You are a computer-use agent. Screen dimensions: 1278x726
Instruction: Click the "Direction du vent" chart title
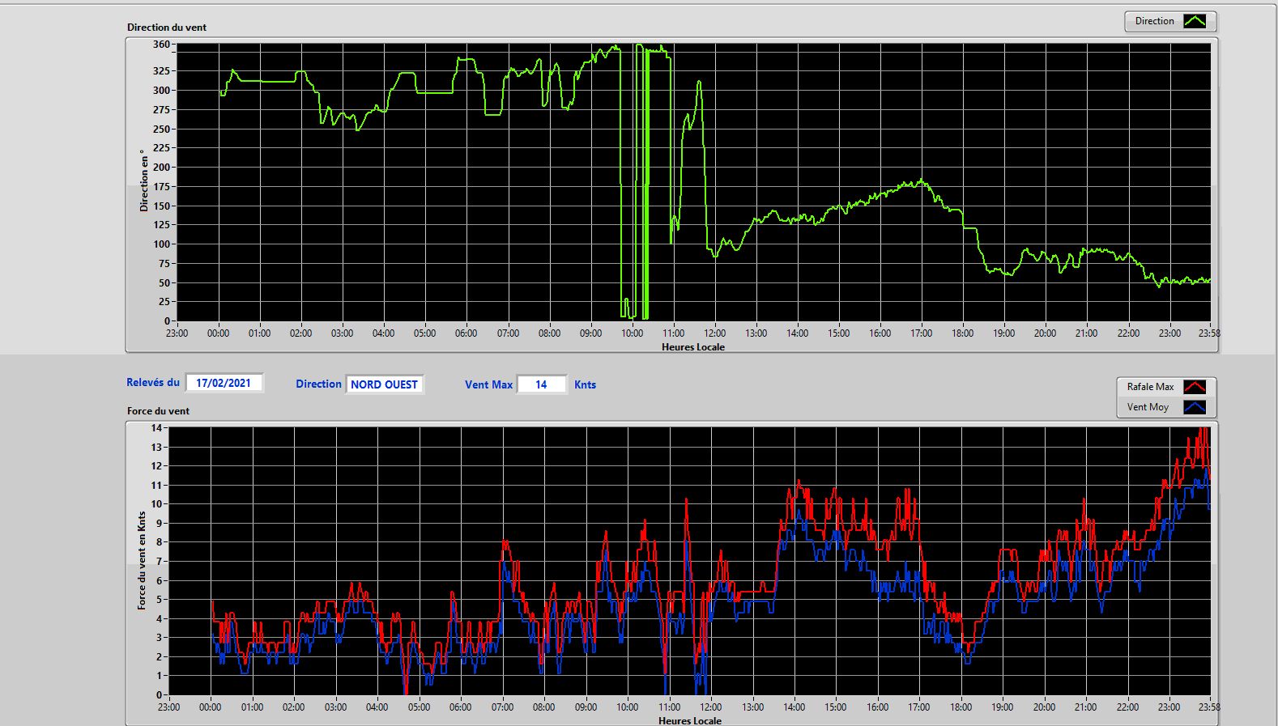(x=167, y=28)
